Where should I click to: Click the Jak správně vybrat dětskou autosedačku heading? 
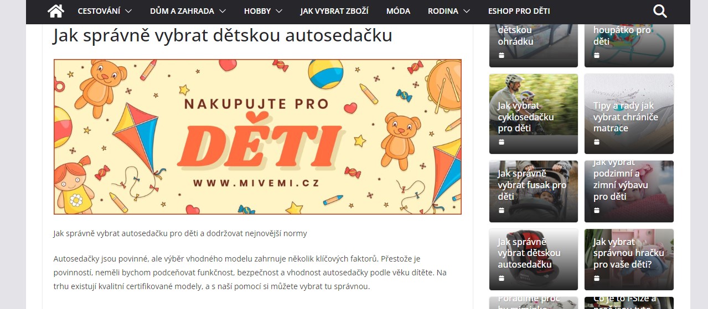pos(223,35)
